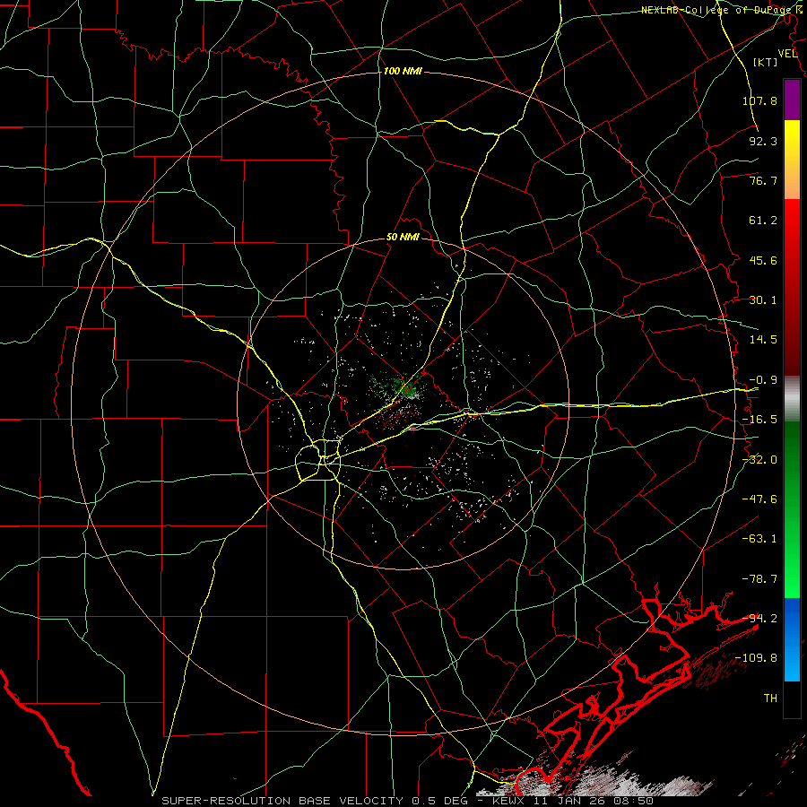This screenshot has height=807, width=807.
Task: Click the -0.9 velocity scale value
Action: coord(763,380)
